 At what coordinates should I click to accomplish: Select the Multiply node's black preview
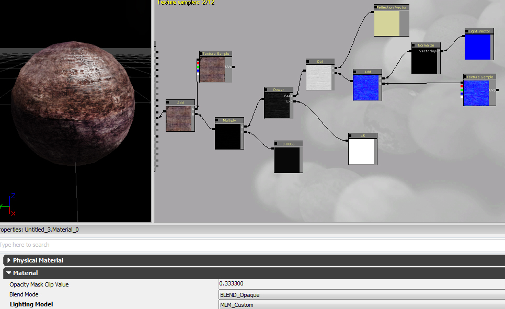[228, 136]
